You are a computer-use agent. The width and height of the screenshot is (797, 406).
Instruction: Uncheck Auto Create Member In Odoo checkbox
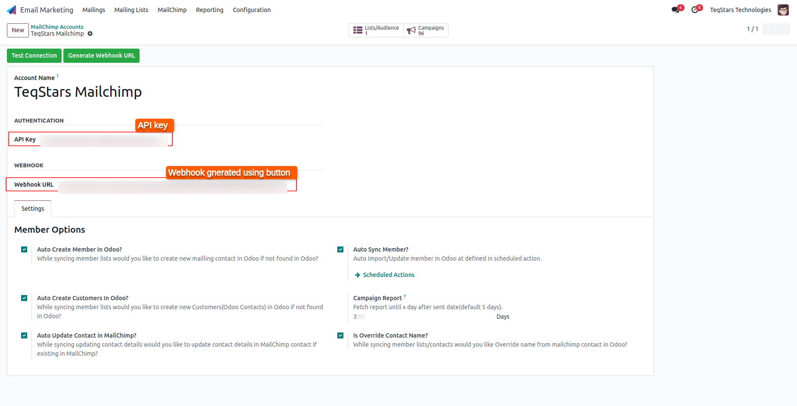coord(24,249)
